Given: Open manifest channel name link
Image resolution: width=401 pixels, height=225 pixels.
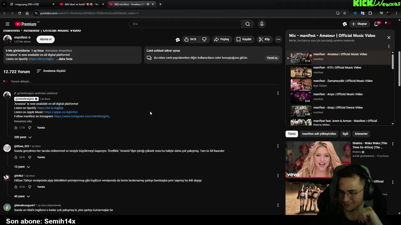Looking at the screenshot, I should click(21, 37).
